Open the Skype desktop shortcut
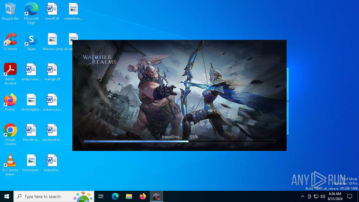 tap(31, 42)
